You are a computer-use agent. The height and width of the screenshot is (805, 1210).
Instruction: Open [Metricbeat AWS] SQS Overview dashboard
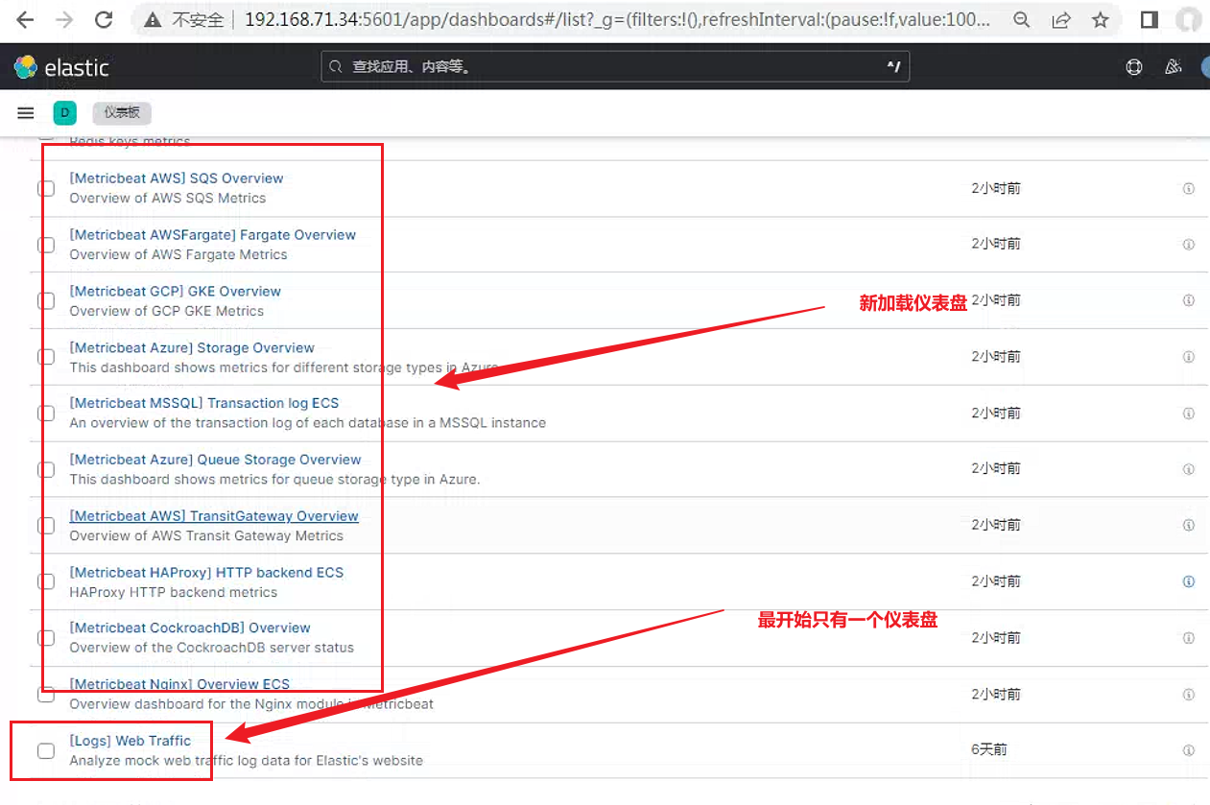[x=177, y=178]
